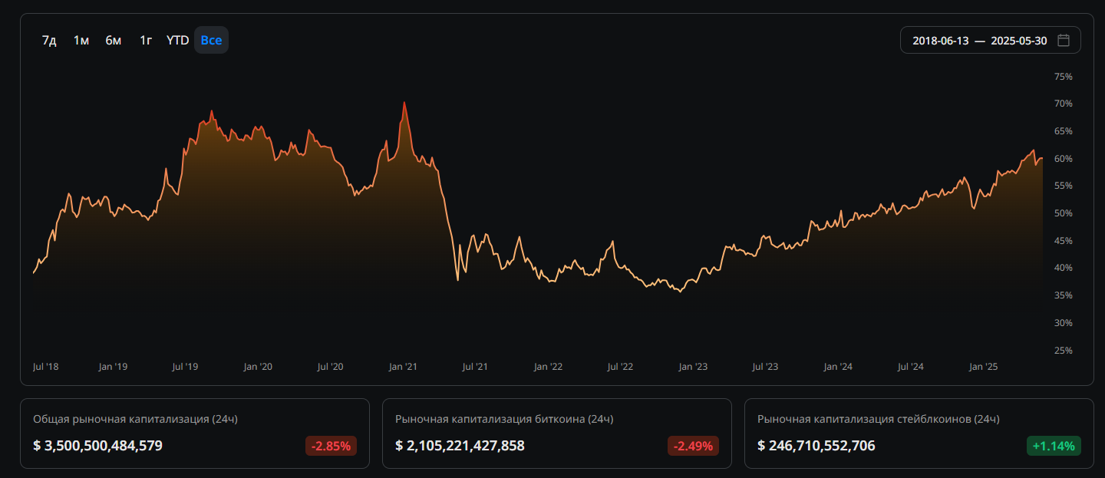Click the $ 2,105,221,427,858 value

point(460,446)
